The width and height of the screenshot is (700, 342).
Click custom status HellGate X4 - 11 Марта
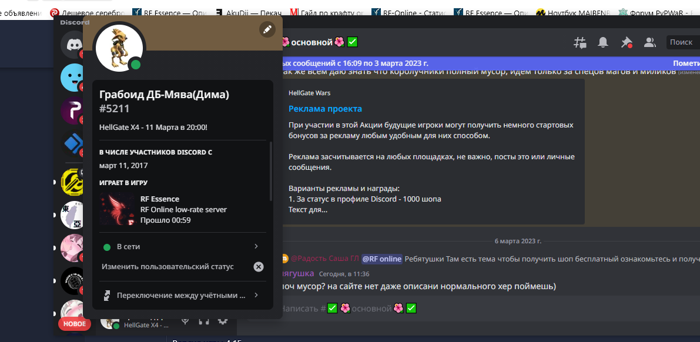pos(153,128)
